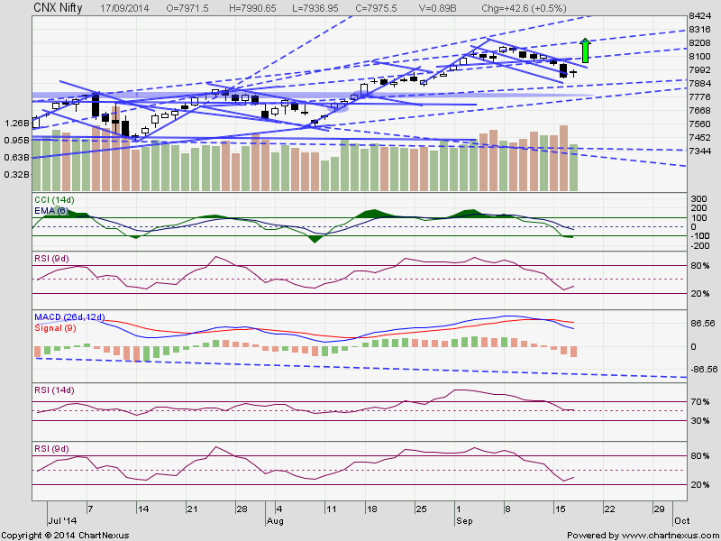Click the change value Chg=+42.6 (+0.5%)
Image resolution: width=721 pixels, height=541 pixels.
click(525, 8)
